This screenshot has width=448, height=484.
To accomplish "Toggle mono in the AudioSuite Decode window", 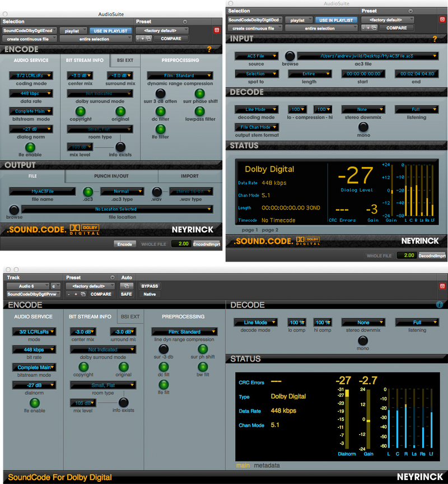I will tap(363, 127).
